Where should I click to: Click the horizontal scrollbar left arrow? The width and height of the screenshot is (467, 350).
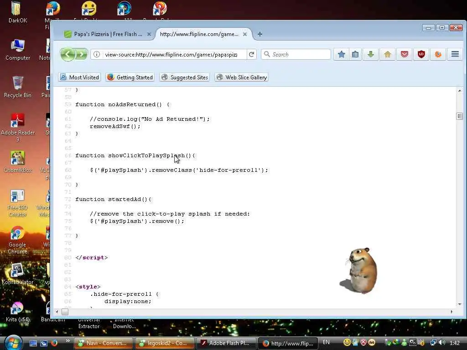coord(57,312)
